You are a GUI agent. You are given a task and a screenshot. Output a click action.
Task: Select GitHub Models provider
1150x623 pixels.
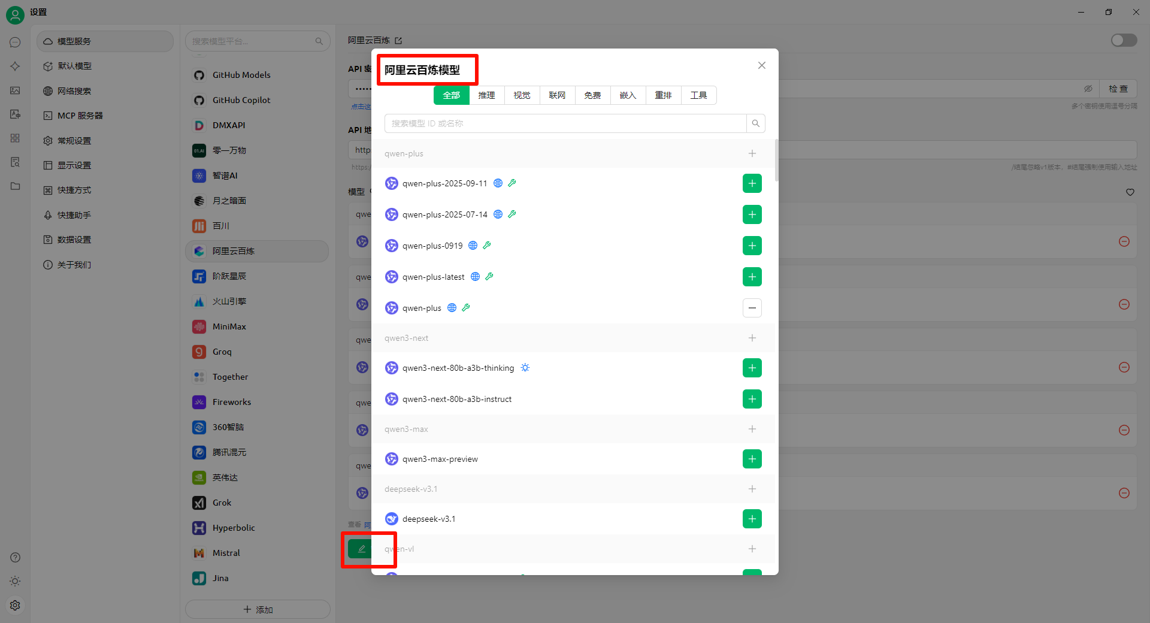tap(257, 75)
